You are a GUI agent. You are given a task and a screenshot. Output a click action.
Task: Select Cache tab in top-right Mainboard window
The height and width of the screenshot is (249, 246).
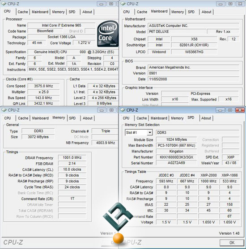point(142,12)
